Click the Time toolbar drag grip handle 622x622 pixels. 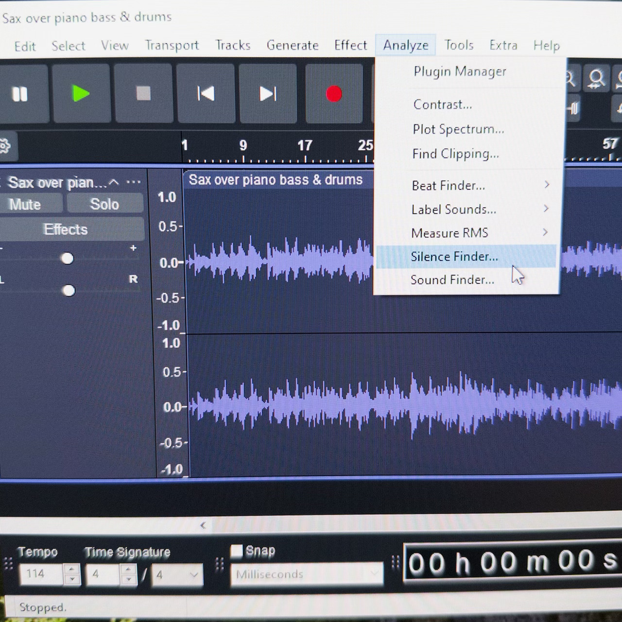point(395,563)
